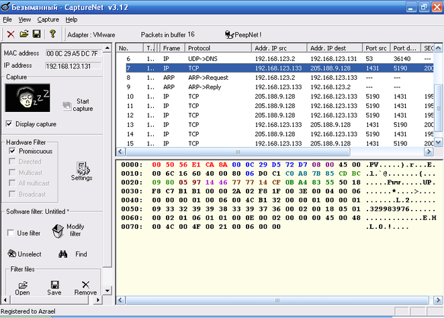Enable the Use filter checkbox
444x318 pixels.
coord(11,233)
